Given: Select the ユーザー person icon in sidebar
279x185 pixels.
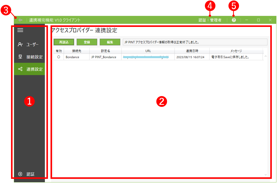Looking at the screenshot, I should [x=20, y=44].
